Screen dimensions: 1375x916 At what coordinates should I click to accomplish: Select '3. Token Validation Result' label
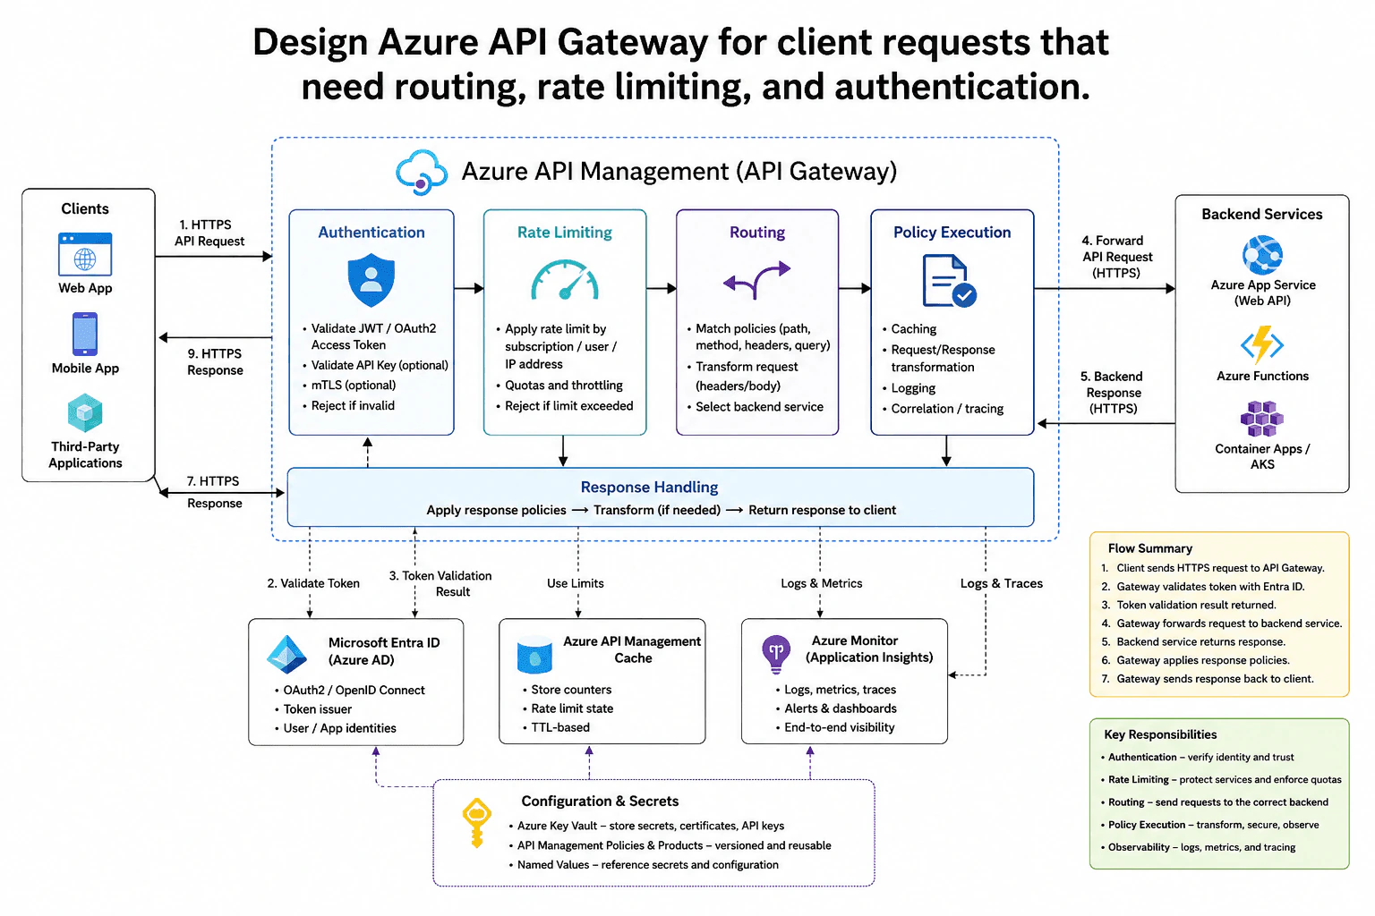[440, 583]
